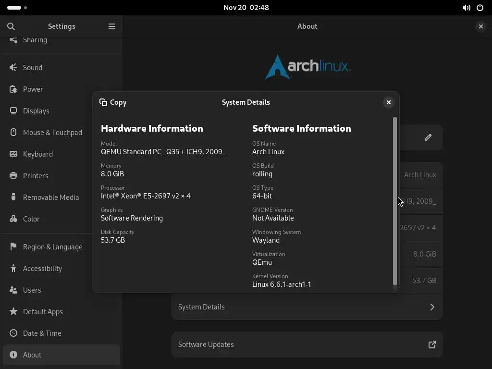
Task: Click the OS Type value 64-bit
Action: coord(262,196)
